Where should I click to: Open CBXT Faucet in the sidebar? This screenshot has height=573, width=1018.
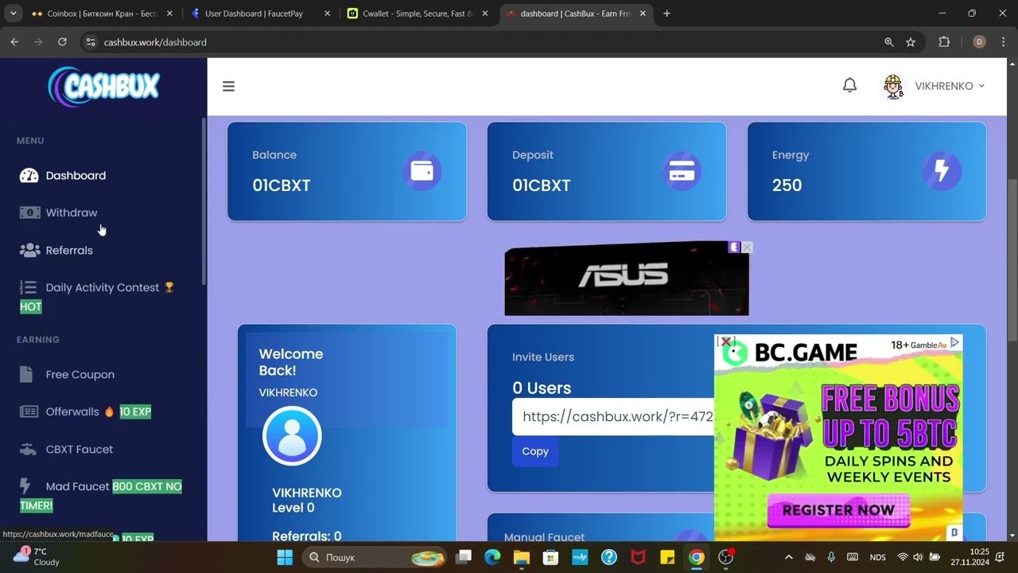coord(80,449)
